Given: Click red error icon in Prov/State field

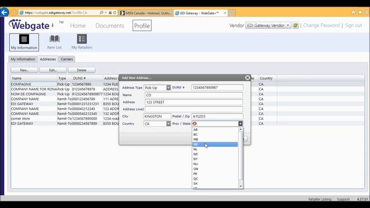Looking at the screenshot, I should 195,124.
